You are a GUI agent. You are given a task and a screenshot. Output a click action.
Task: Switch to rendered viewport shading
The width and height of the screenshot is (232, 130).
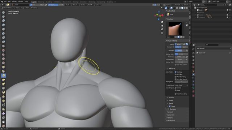click(187, 8)
